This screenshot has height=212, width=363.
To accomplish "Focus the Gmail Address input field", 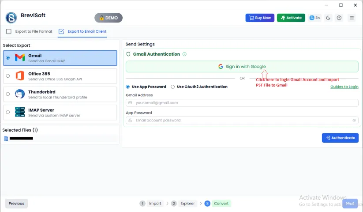I will tap(242, 103).
